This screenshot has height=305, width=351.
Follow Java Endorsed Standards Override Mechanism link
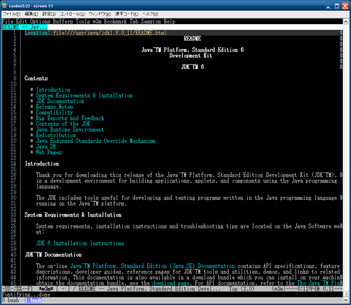click(x=96, y=141)
